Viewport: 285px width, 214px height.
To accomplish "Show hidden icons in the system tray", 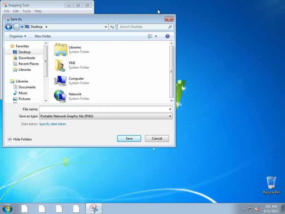I will [x=243, y=209].
